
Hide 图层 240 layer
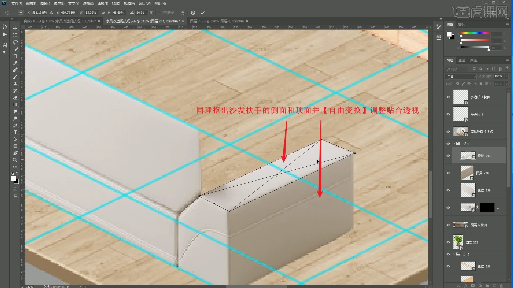click(448, 173)
